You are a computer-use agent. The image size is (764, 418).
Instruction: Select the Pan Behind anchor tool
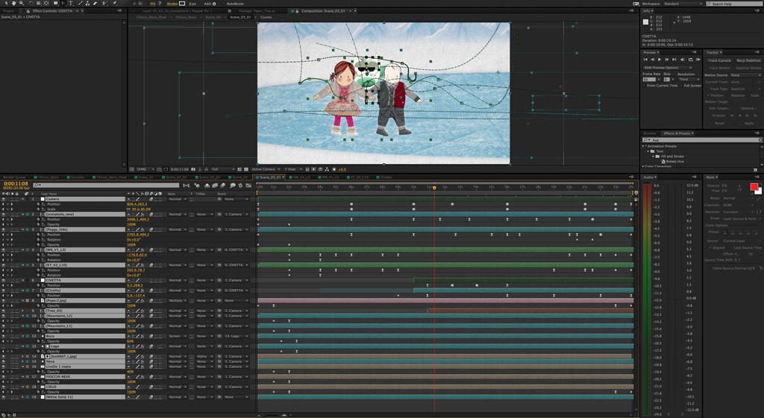pyautogui.click(x=46, y=3)
